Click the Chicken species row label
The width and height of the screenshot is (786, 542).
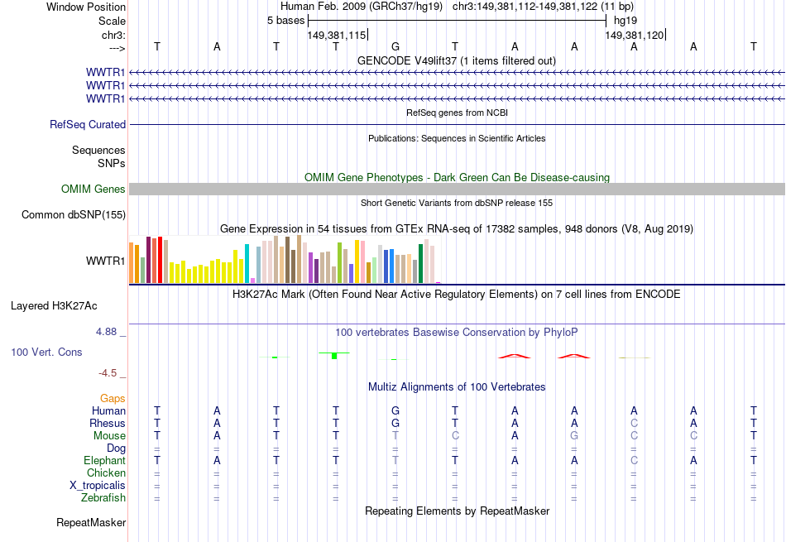(106, 473)
